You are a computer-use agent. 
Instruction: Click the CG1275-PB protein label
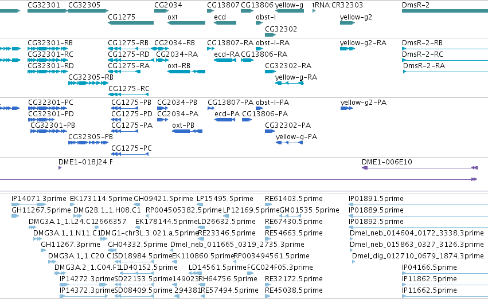pyautogui.click(x=131, y=103)
